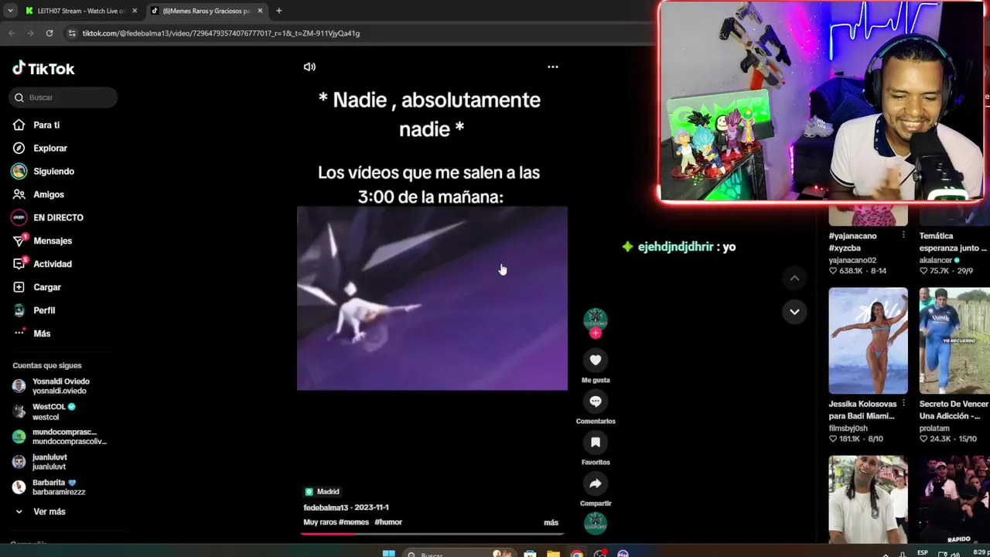The height and width of the screenshot is (557, 990).
Task: Click the Buscar search field
Action: tap(63, 97)
